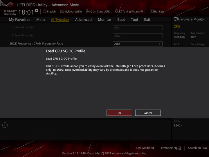Click the 6-Core Ratio Limit field
This screenshot has height=157, width=209.
138,36
